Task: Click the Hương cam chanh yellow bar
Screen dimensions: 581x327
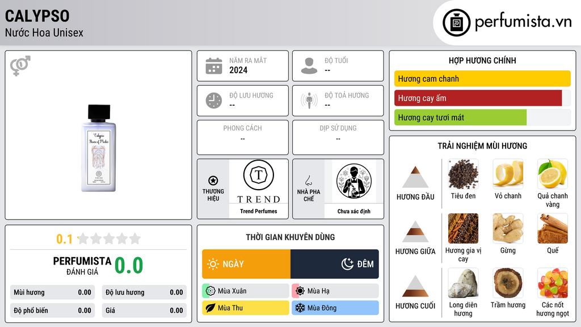Action: pyautogui.click(x=482, y=78)
